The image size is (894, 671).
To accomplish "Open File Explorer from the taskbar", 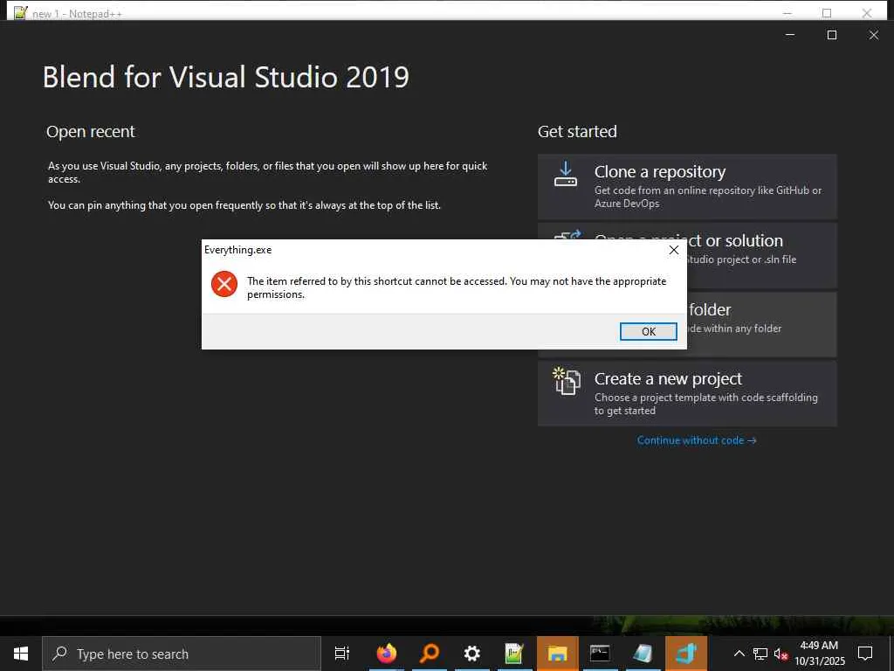I will [558, 654].
